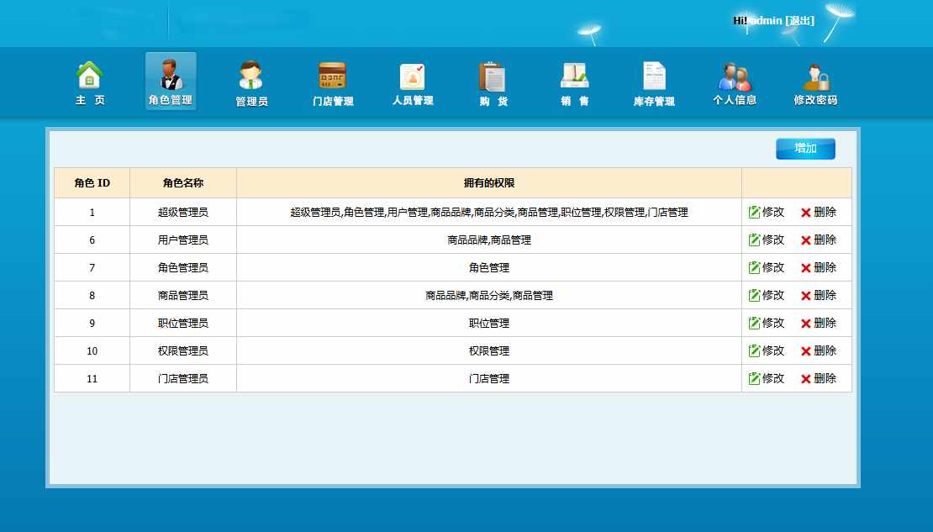This screenshot has width=933, height=532.
Task: Go to 人员管理 personnel management icon
Action: (x=413, y=82)
